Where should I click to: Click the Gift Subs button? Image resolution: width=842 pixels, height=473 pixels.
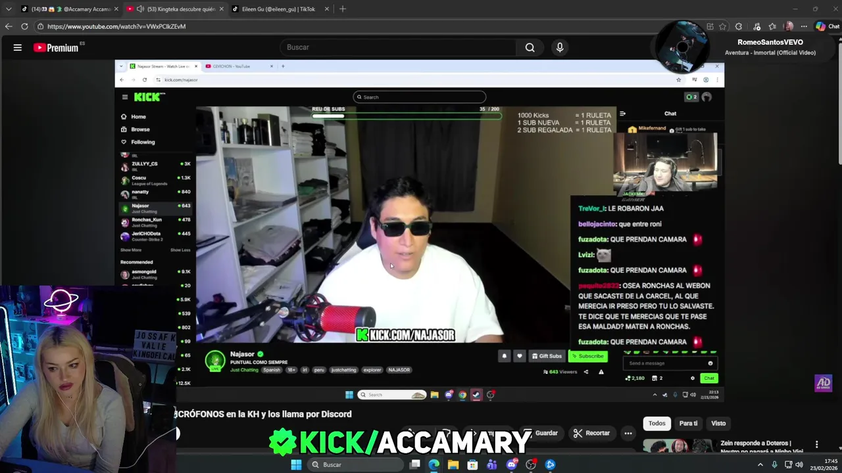(547, 356)
